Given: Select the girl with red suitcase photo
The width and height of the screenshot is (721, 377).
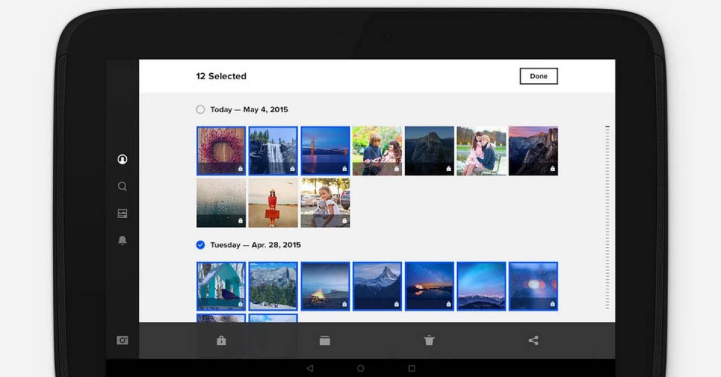Looking at the screenshot, I should click(273, 203).
